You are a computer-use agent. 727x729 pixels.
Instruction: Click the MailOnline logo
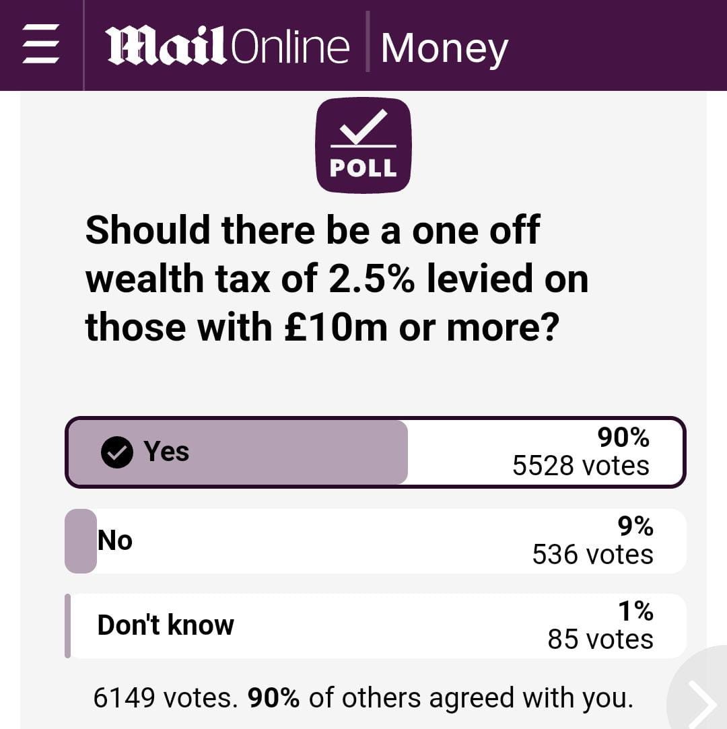click(x=227, y=46)
